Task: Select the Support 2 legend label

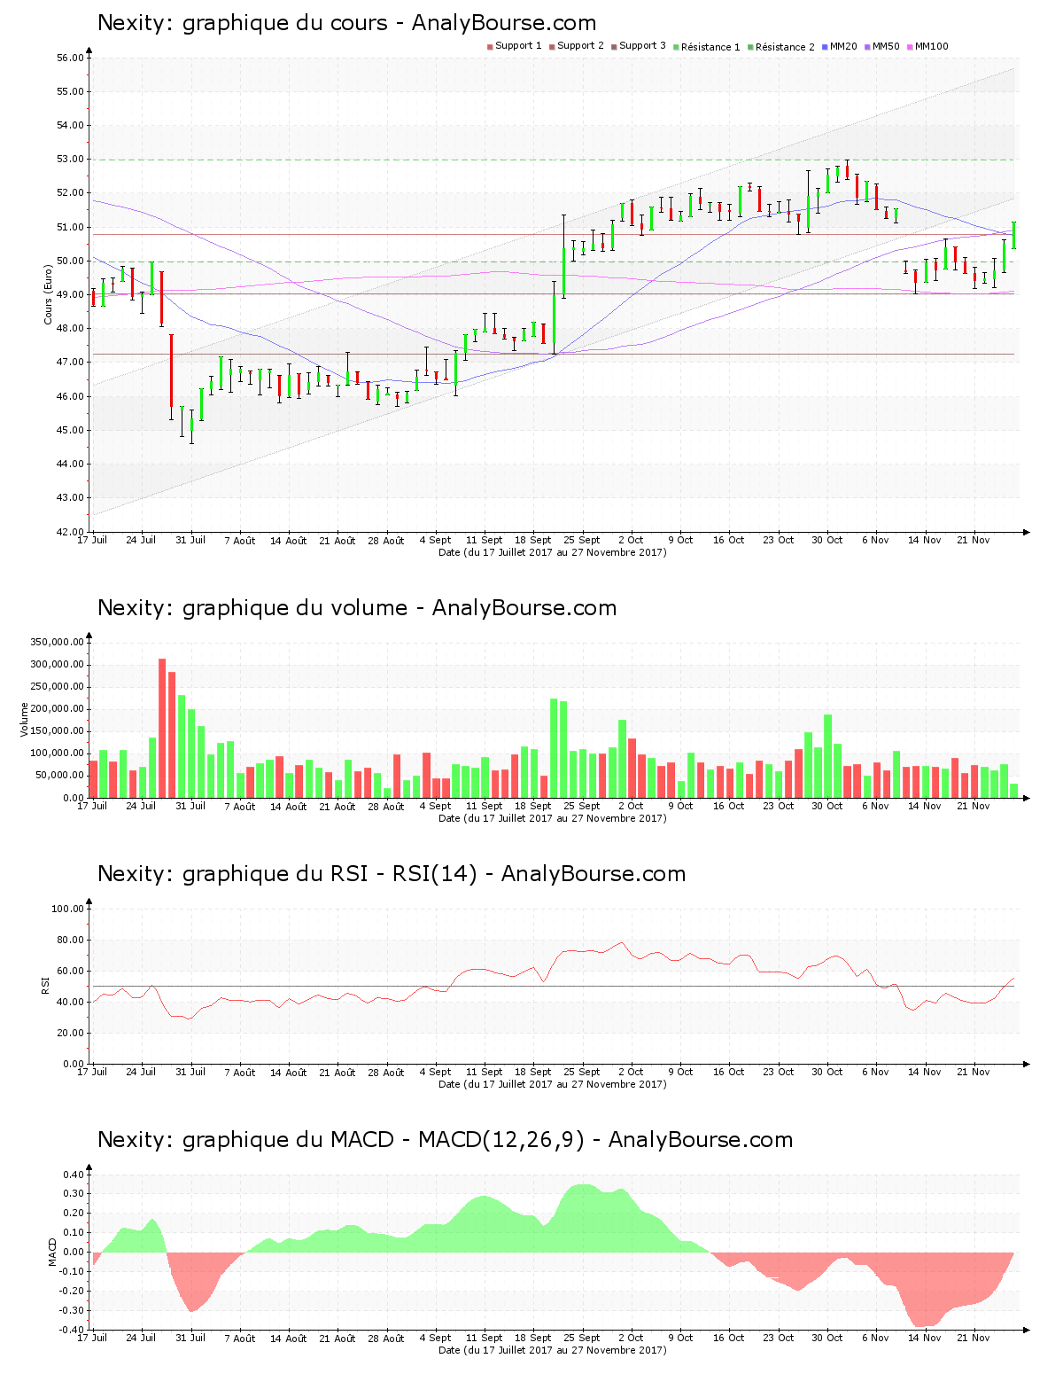Action: pos(580,46)
